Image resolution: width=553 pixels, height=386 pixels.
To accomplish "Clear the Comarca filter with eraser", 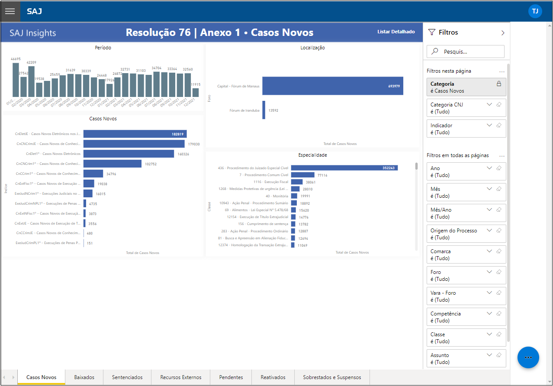I will 499,251.
